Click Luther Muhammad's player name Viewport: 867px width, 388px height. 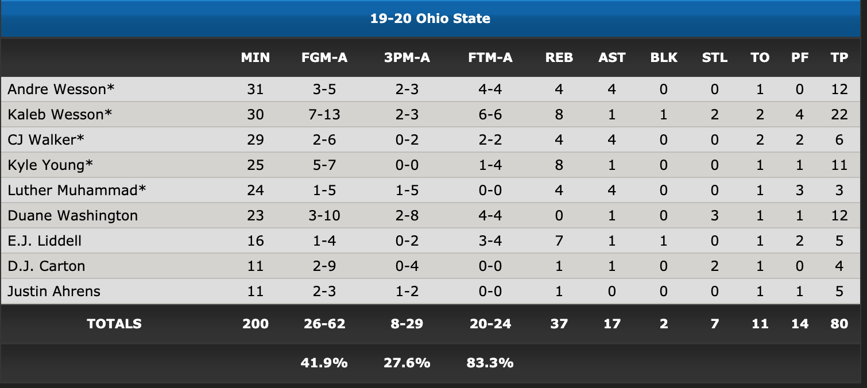point(77,191)
